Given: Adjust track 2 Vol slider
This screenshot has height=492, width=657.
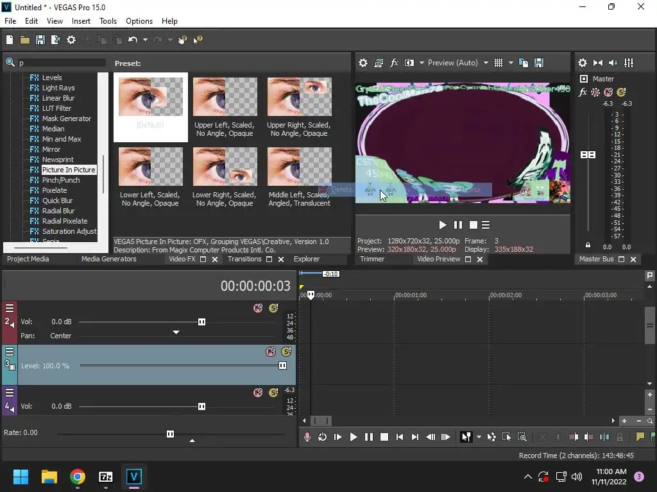Looking at the screenshot, I should coord(201,322).
